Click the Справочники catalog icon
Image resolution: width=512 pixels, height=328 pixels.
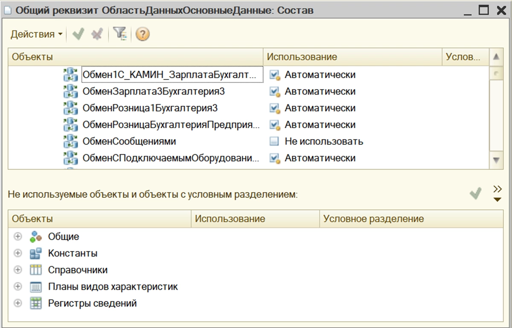click(x=36, y=270)
